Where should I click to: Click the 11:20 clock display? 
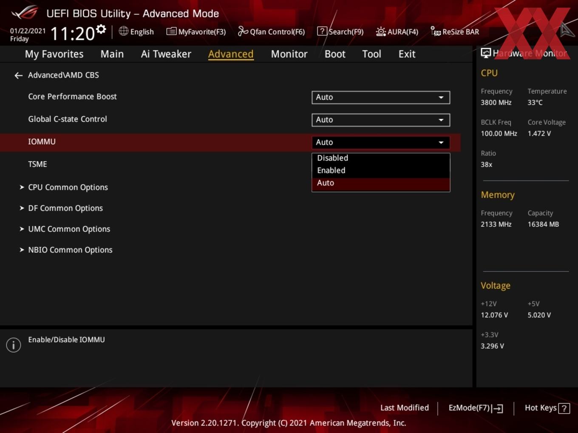[x=72, y=34]
